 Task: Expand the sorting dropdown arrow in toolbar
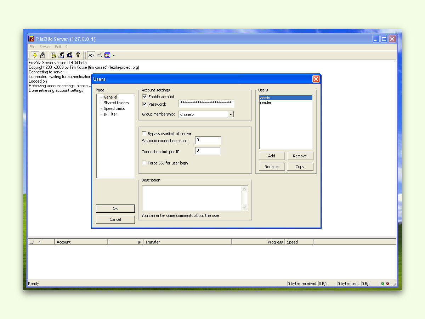pyautogui.click(x=114, y=55)
